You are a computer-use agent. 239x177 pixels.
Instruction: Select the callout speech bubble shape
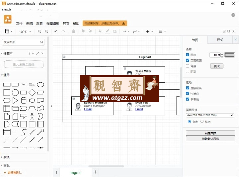click(24, 116)
